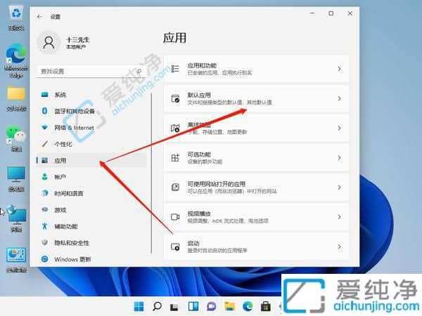Viewport: 422px width, 316px height.
Task: Open 时间和语言 time and language settings
Action: [x=91, y=193]
